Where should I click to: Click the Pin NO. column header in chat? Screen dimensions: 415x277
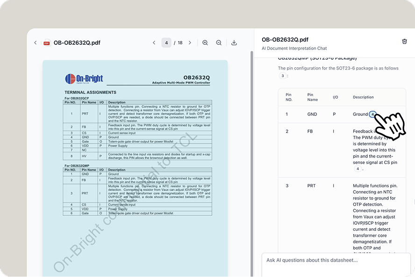click(289, 97)
